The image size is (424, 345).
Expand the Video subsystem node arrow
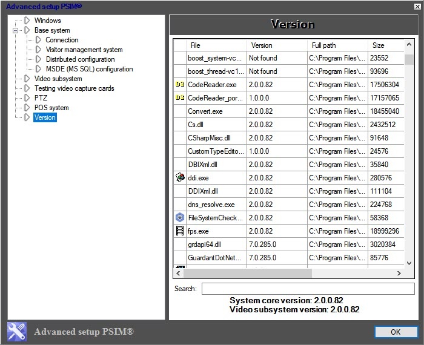27,79
